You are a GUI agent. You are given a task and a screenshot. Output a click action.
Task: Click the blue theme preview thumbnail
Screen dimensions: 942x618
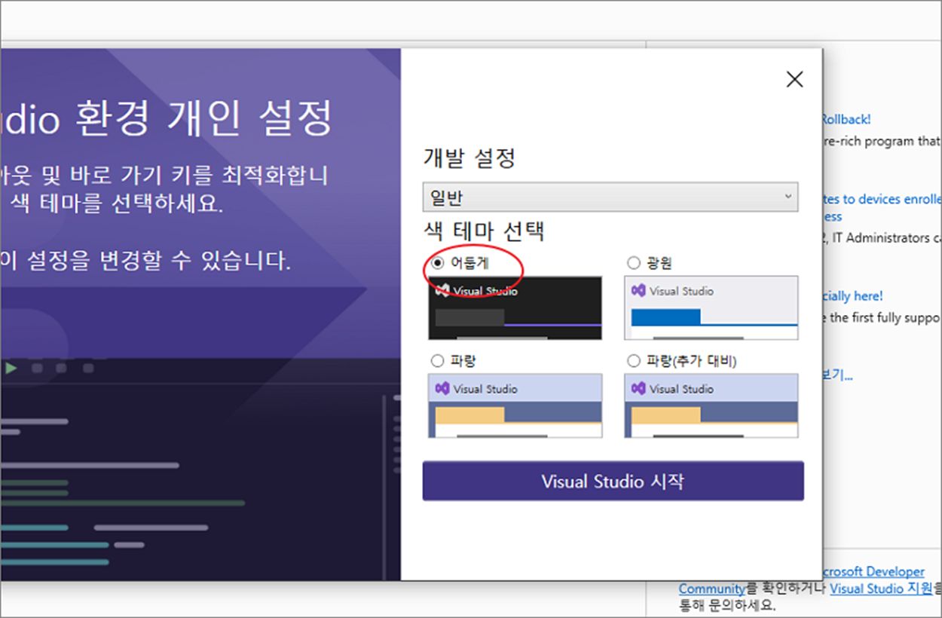click(515, 405)
